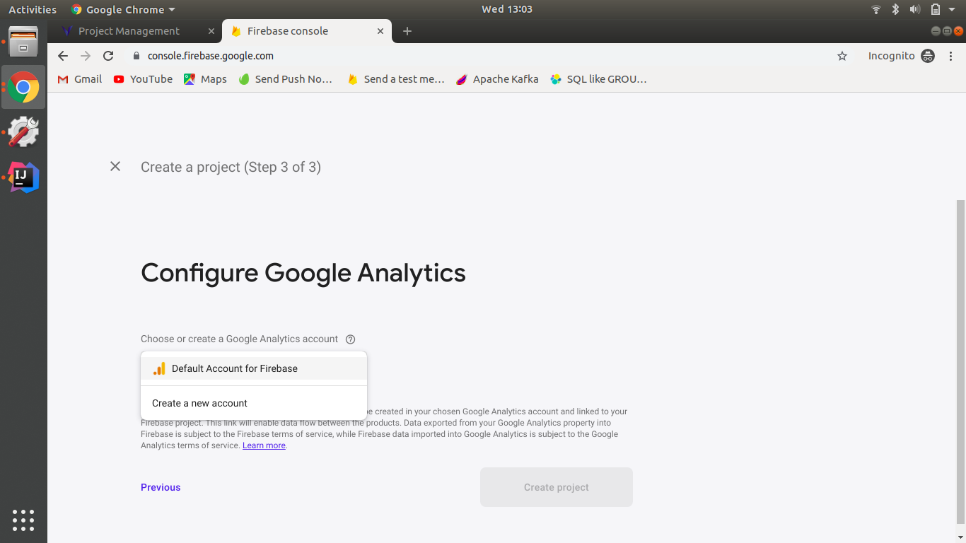
Task: Focus the address bar URL
Action: 211,56
